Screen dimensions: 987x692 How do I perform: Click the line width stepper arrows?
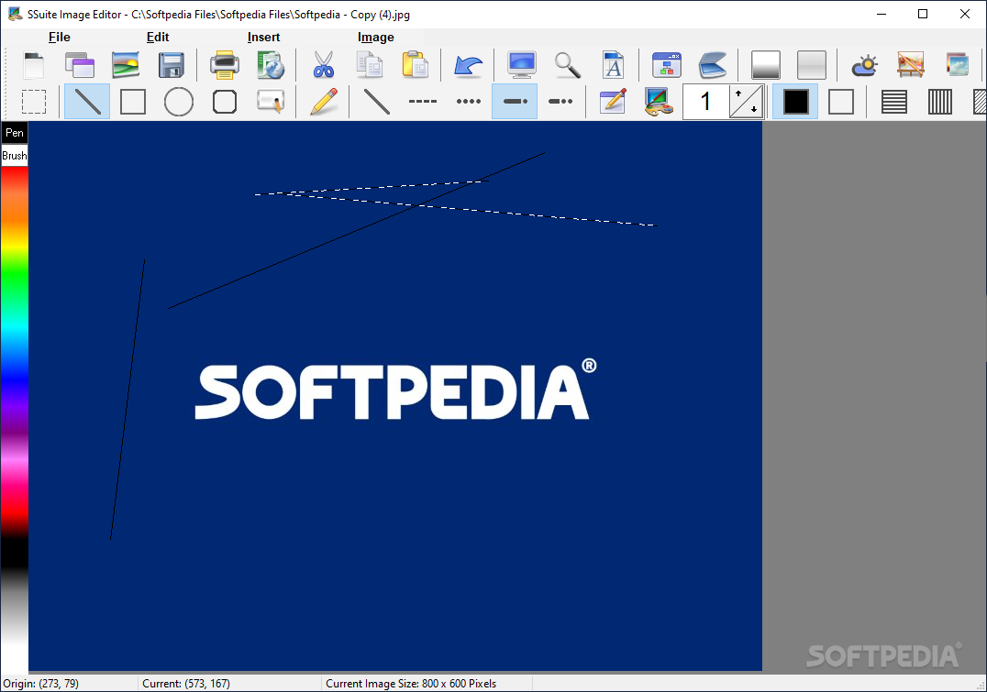747,102
